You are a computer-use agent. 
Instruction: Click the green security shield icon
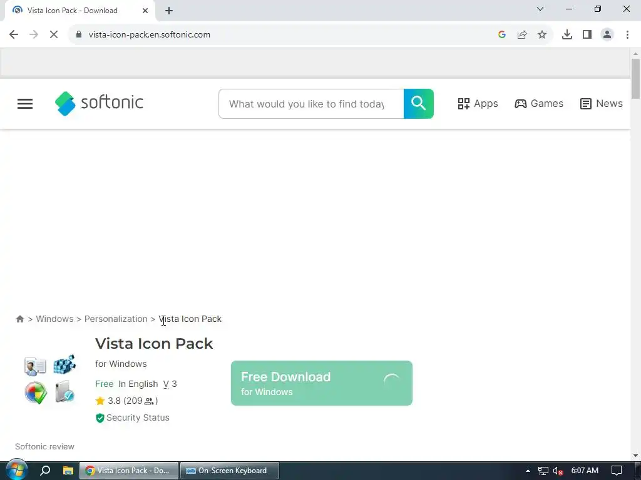coord(100,418)
